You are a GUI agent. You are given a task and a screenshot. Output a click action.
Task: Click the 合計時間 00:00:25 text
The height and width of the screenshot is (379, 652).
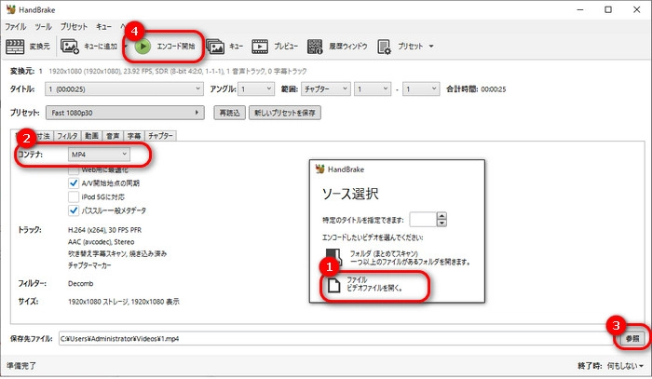(476, 89)
